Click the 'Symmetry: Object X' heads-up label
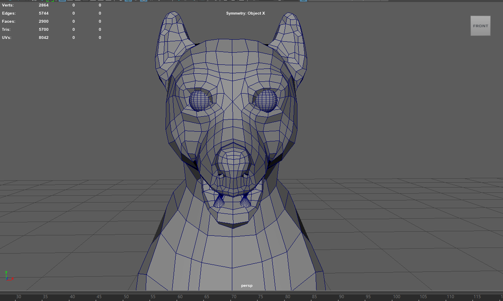Image resolution: width=503 pixels, height=301 pixels. (246, 13)
